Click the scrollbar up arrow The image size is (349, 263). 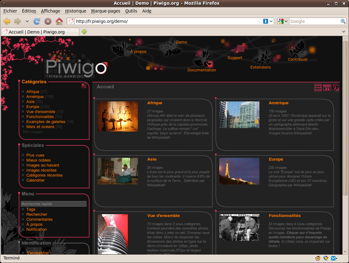[345, 39]
